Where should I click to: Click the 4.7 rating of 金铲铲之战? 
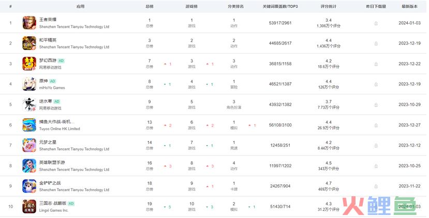coord(329,183)
